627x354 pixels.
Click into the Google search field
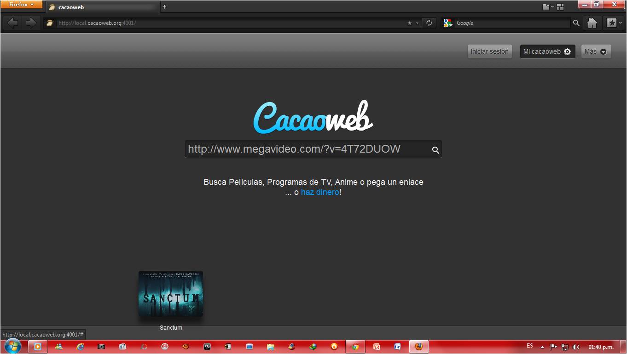click(x=512, y=23)
